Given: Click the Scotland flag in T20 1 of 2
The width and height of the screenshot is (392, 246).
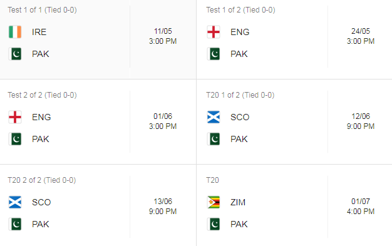Looking at the screenshot, I should (214, 117).
